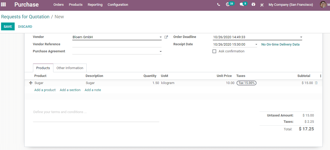Click the SAVE button
Image resolution: width=330 pixels, height=150 pixels.
tap(8, 26)
